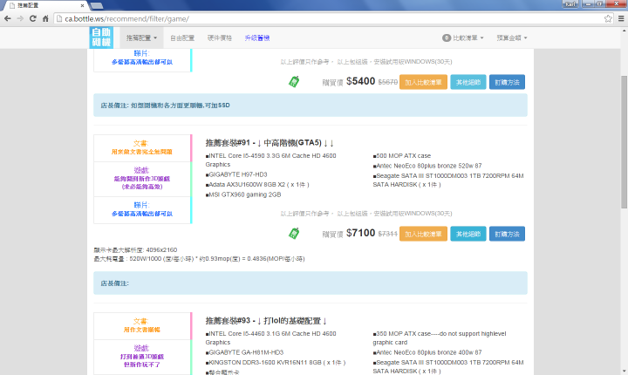Image resolution: width=628 pixels, height=375 pixels.
Task: Close the 推薦配置 browser tab
Action: point(82,5)
